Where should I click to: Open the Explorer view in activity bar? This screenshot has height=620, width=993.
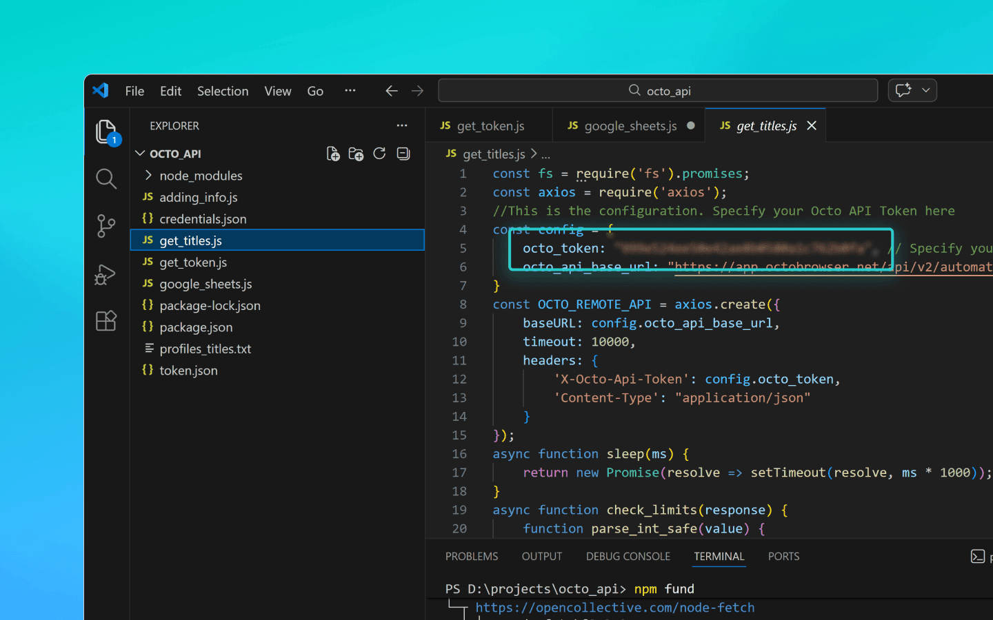coord(106,132)
